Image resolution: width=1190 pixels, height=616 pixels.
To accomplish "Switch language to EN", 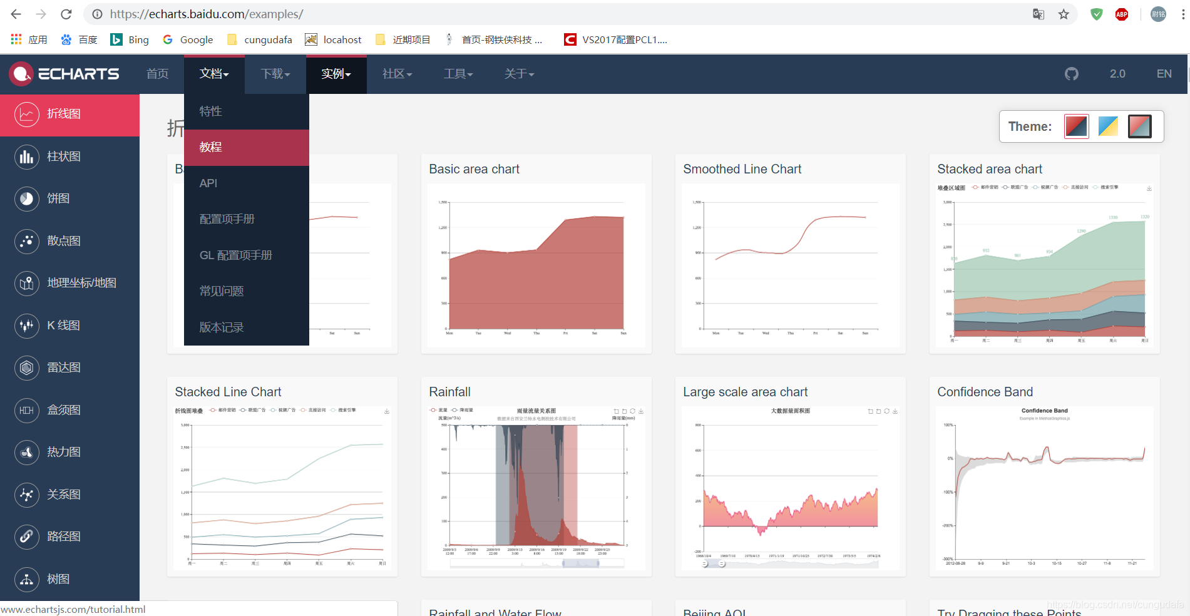I will click(x=1164, y=74).
